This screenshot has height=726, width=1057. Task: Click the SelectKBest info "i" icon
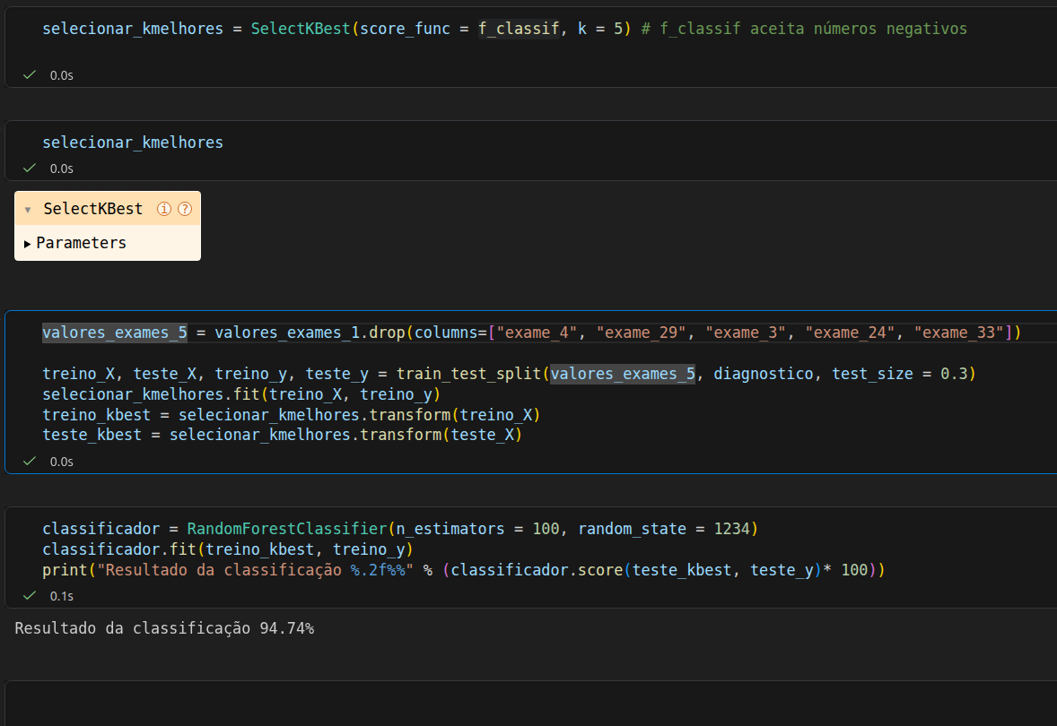point(164,209)
